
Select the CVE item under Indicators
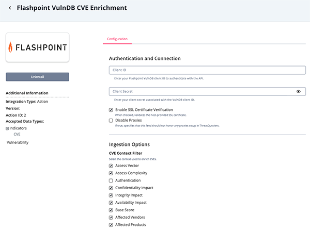pyautogui.click(x=17, y=134)
